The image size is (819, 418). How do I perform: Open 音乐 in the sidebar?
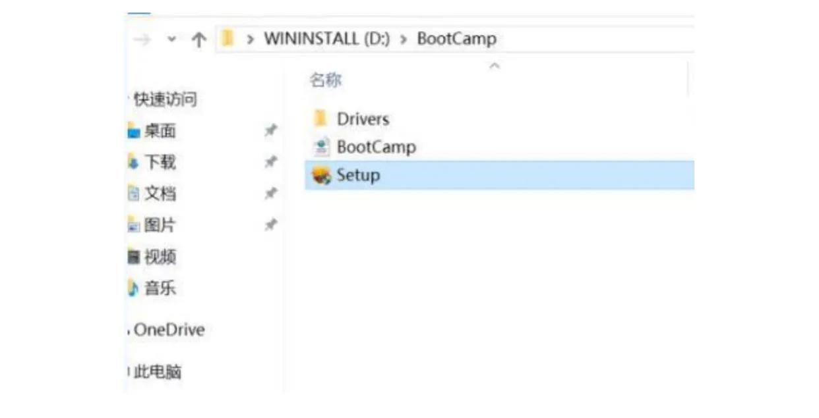pos(160,288)
